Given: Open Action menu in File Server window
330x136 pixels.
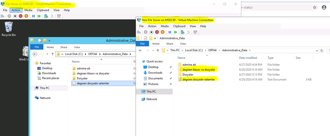Looking at the screenshot, I should [x=16, y=10].
